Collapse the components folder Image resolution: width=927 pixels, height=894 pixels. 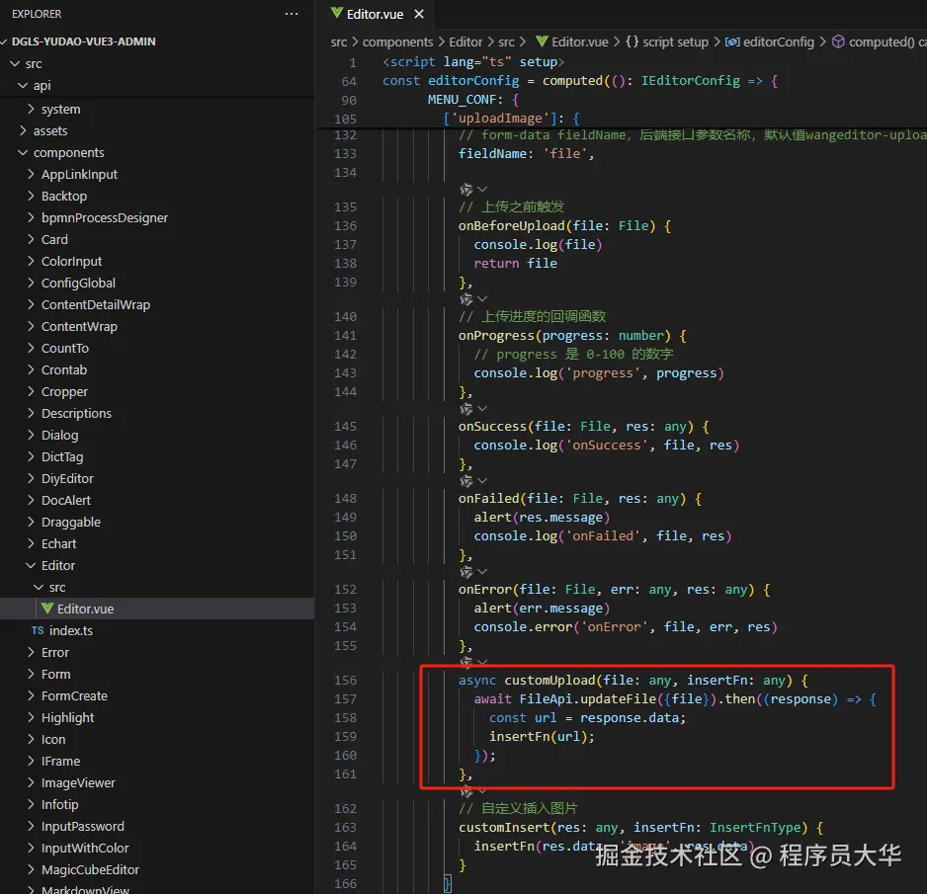click(23, 152)
